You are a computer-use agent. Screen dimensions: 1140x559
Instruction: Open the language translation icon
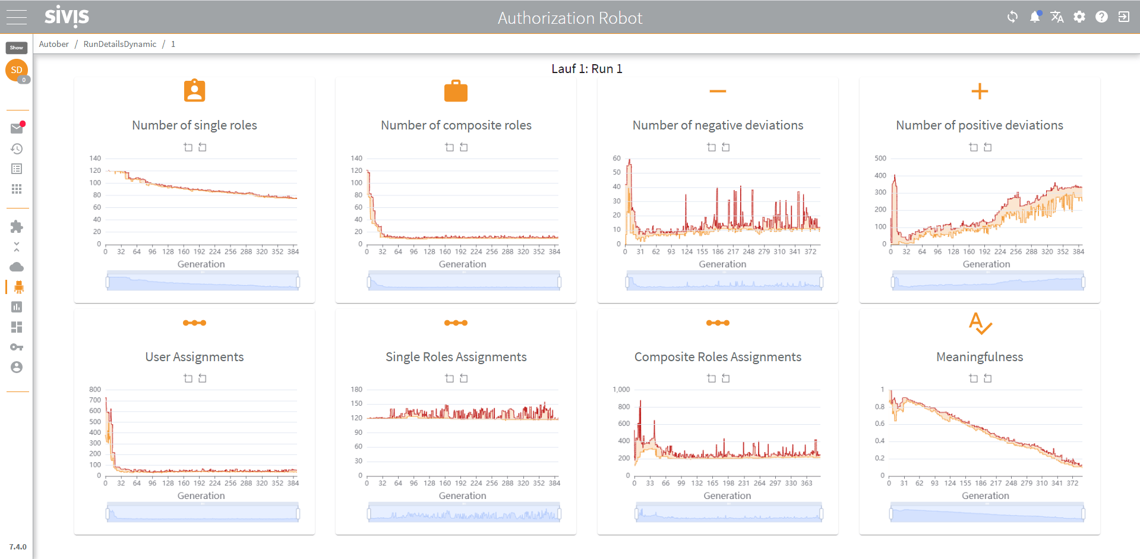(x=1057, y=17)
